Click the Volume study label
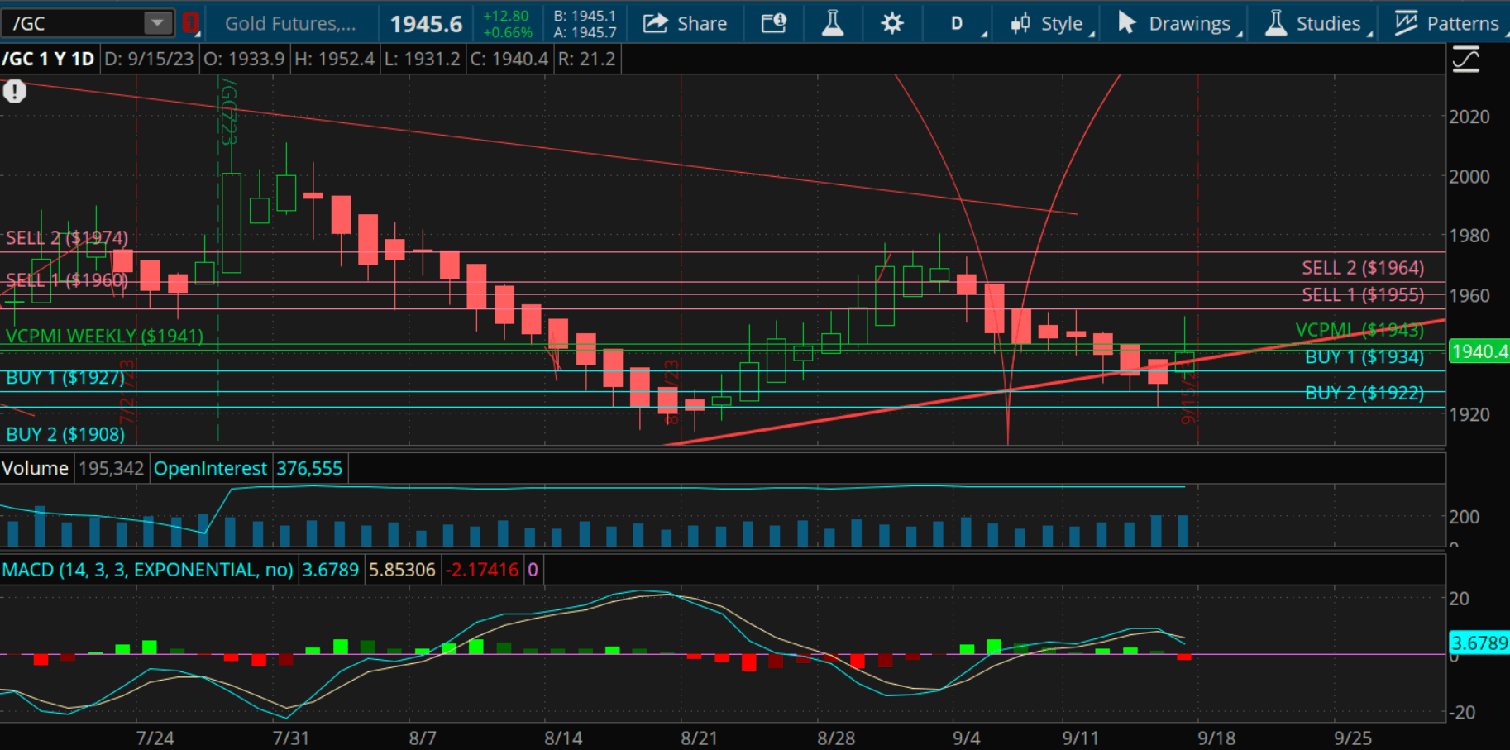 coord(35,469)
